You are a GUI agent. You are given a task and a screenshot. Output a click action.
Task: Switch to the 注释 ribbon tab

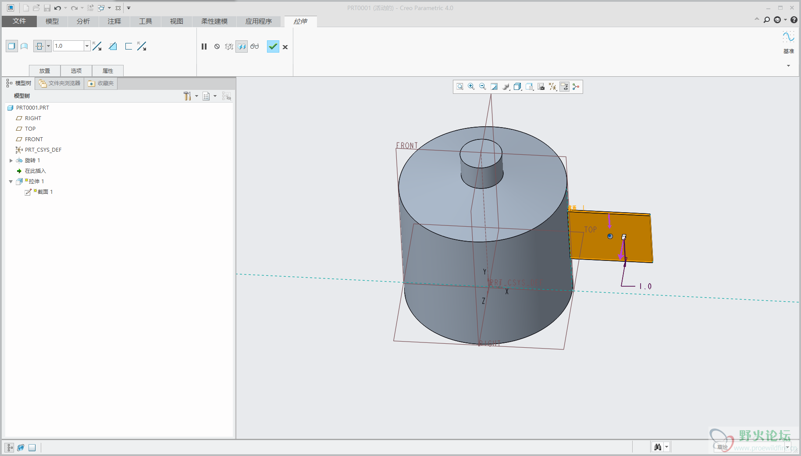[x=114, y=21]
